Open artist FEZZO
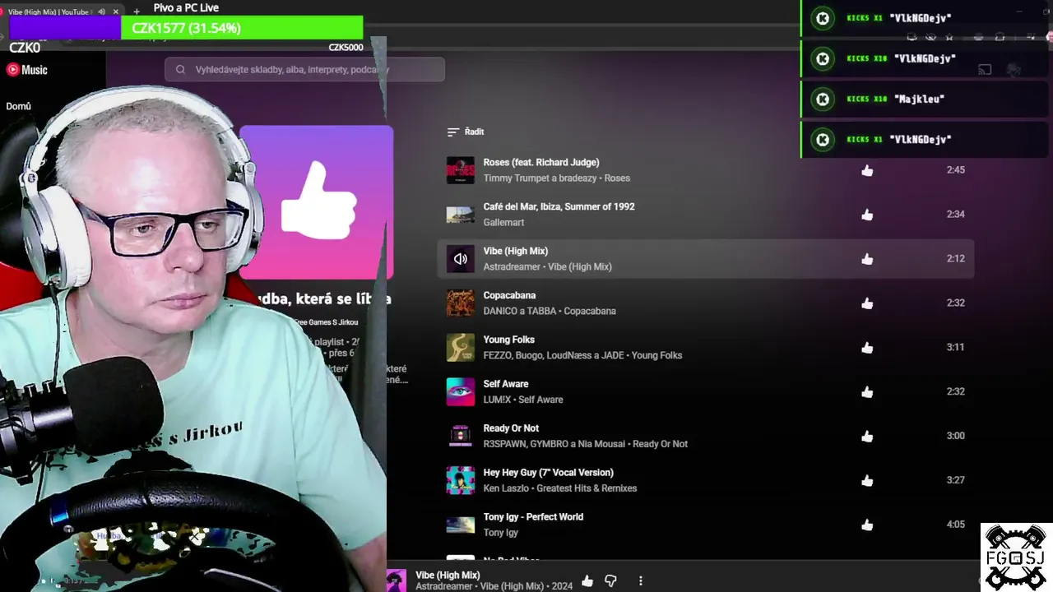The image size is (1053, 592). [498, 356]
